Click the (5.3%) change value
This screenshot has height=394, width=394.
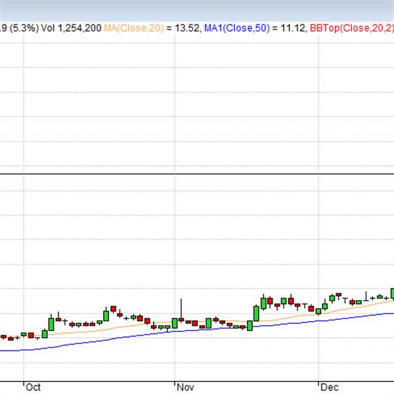(x=24, y=28)
